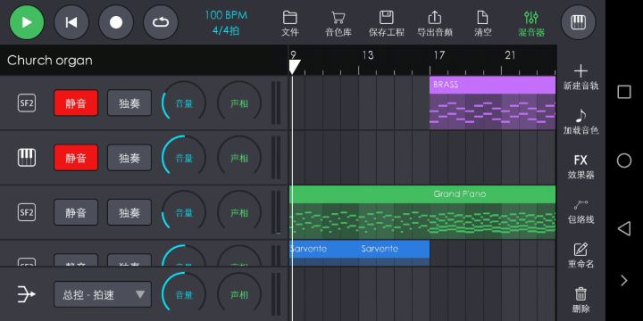Image resolution: width=643 pixels, height=321 pixels.
Task: Click 音量 volume knob on piano-icon track
Action: (x=184, y=158)
